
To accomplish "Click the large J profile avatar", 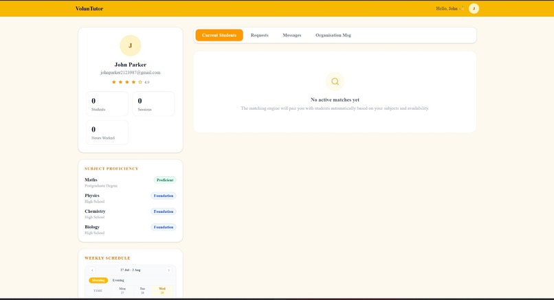I will 131,45.
